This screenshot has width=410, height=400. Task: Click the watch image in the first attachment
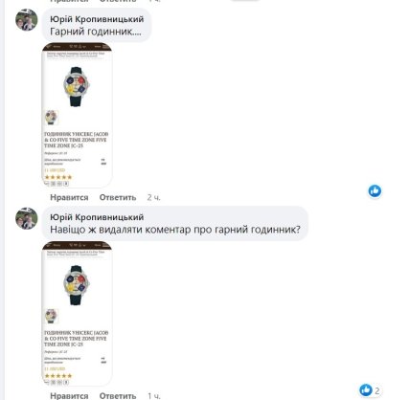tap(77, 86)
